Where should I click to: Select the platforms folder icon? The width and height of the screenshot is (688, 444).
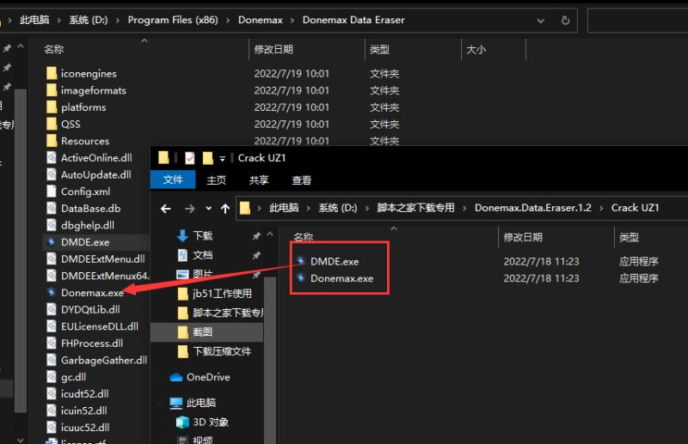coord(52,107)
